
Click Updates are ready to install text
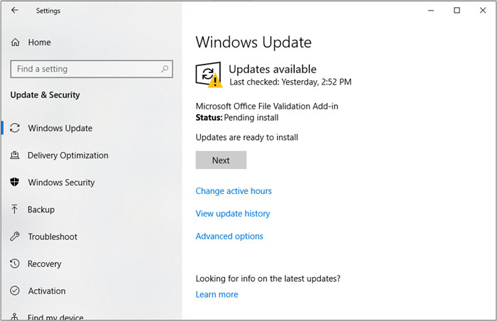coord(247,137)
